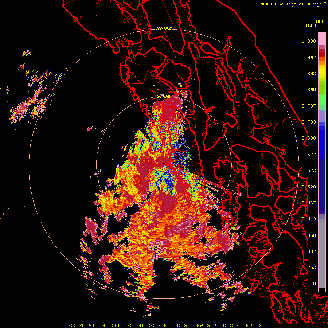Click the radar site marker at center
The width and height of the screenshot is (328, 328).
tap(164, 164)
